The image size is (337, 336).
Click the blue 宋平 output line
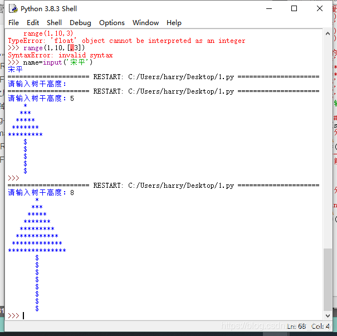click(x=15, y=70)
